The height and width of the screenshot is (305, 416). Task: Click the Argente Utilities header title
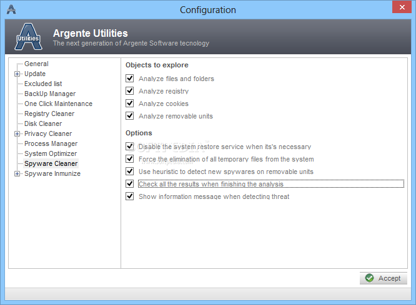(90, 34)
